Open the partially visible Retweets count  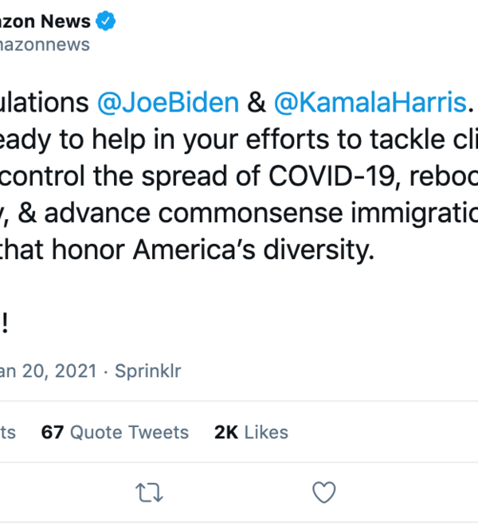coord(8,432)
